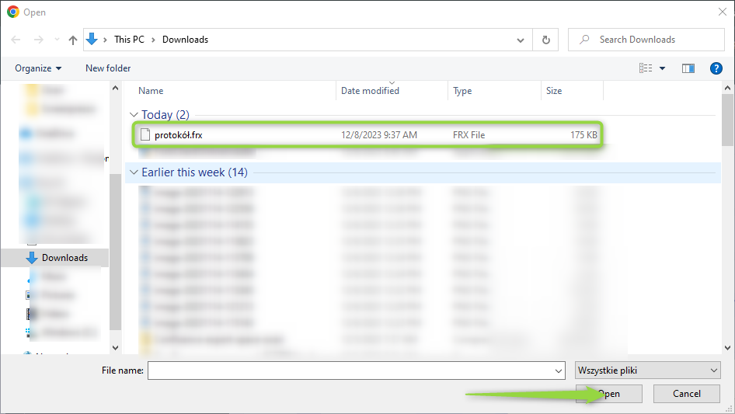Click the Open button
Viewport: 735px width, 414px height.
[x=608, y=394]
